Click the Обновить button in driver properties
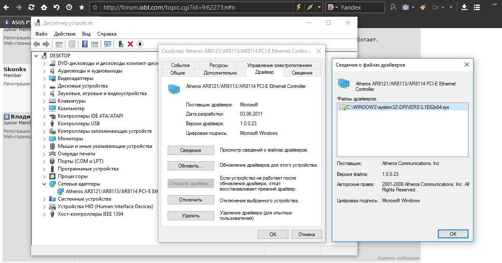The height and width of the screenshot is (263, 502). (x=191, y=165)
